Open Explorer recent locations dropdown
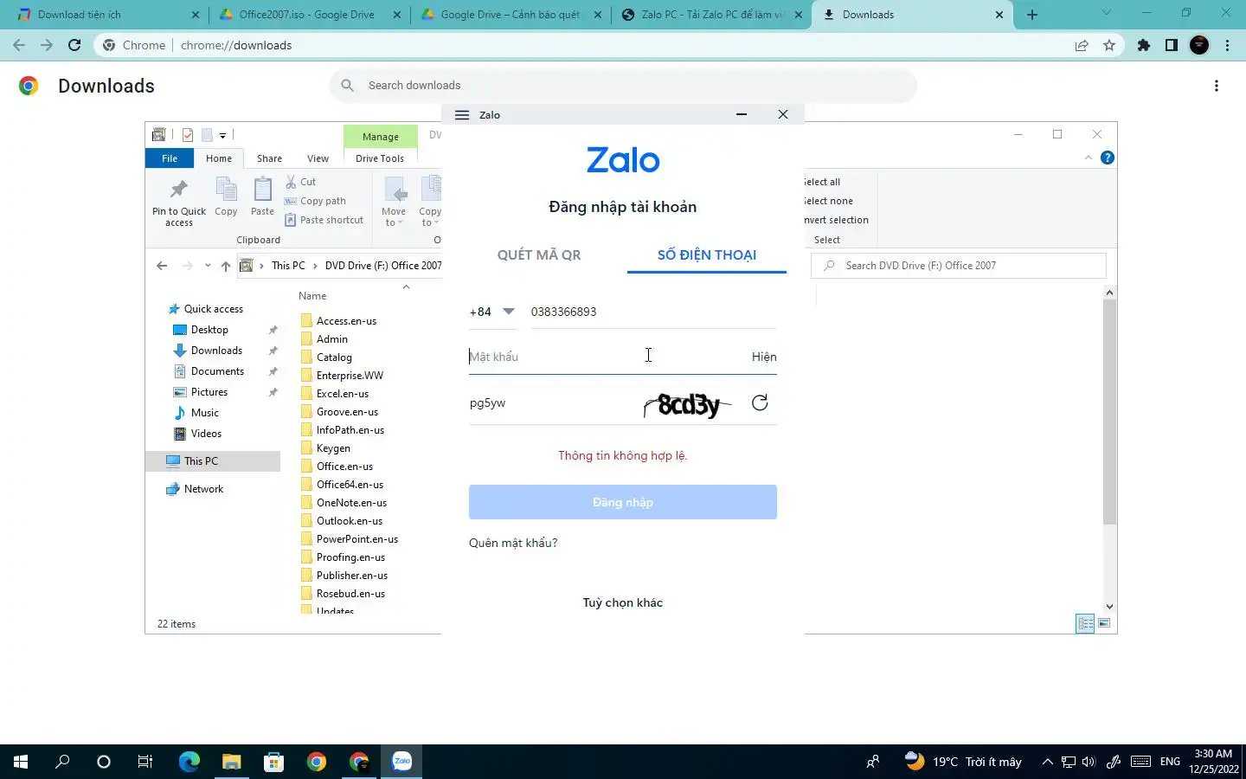Screen dimensions: 1246x779 (x=208, y=266)
